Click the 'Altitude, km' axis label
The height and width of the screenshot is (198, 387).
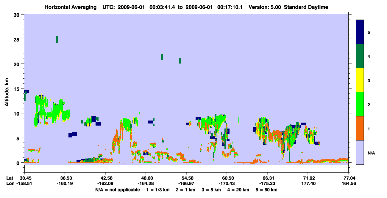(x=7, y=92)
